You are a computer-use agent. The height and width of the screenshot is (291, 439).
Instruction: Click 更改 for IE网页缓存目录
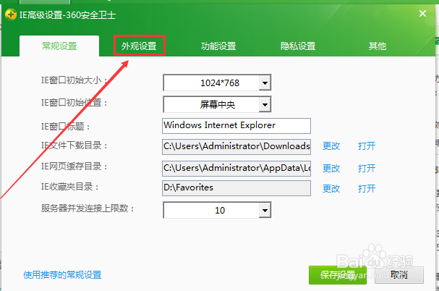click(331, 168)
